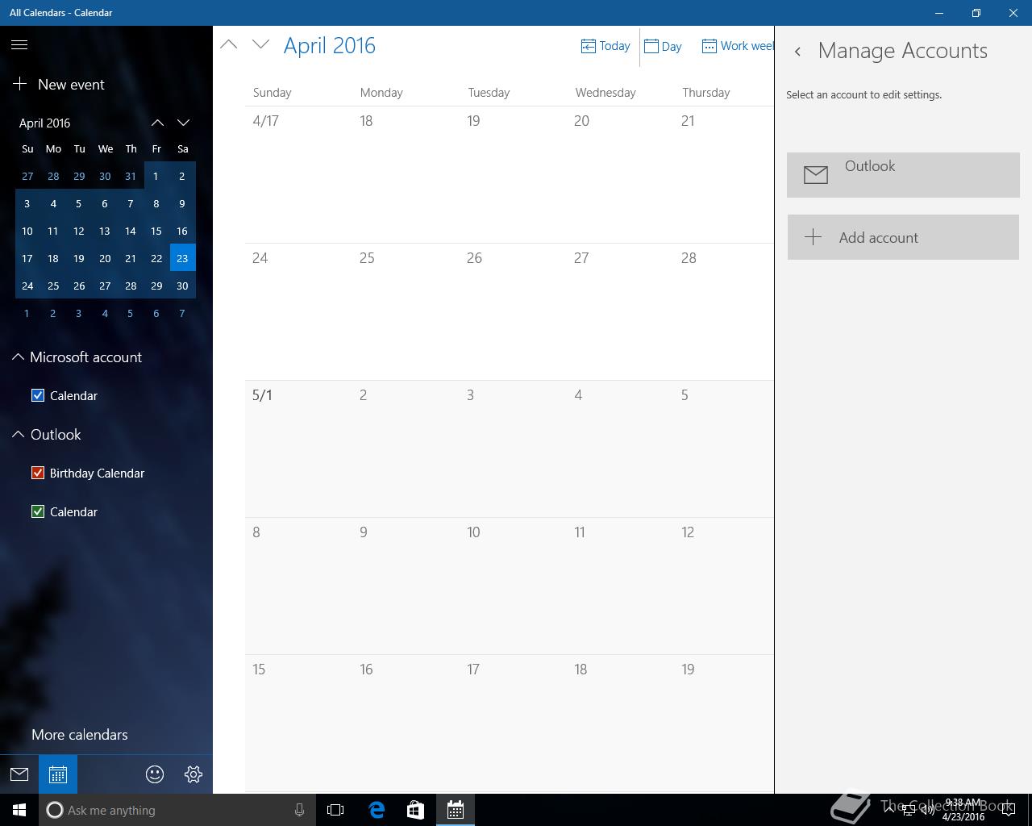Viewport: 1032px width, 826px height.
Task: Navigate main calendar down to next period
Action: (260, 44)
